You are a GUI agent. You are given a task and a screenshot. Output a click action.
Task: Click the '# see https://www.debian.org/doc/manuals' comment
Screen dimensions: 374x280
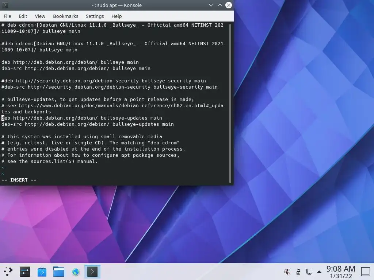click(112, 105)
